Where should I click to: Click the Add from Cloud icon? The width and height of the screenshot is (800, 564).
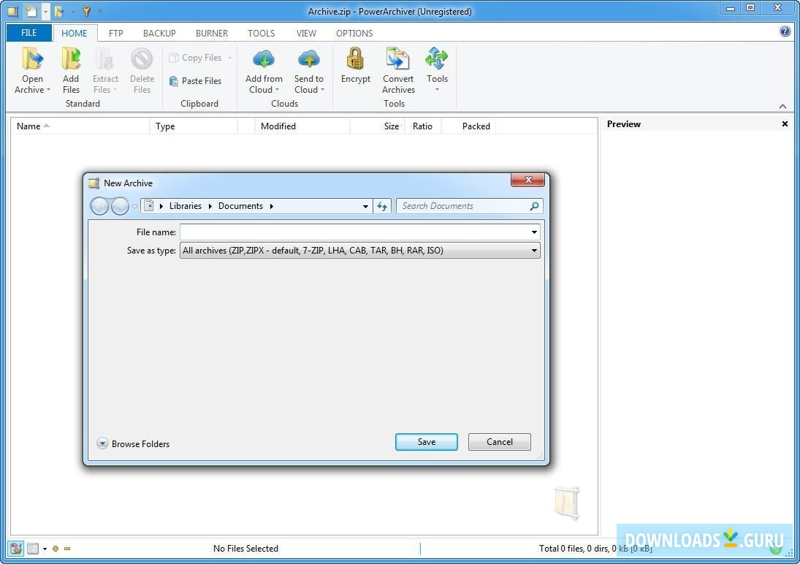[x=264, y=59]
